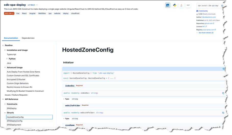Open the www.npmjs.com registry link
Screen dimensions: 232x135
click(x=209, y=30)
